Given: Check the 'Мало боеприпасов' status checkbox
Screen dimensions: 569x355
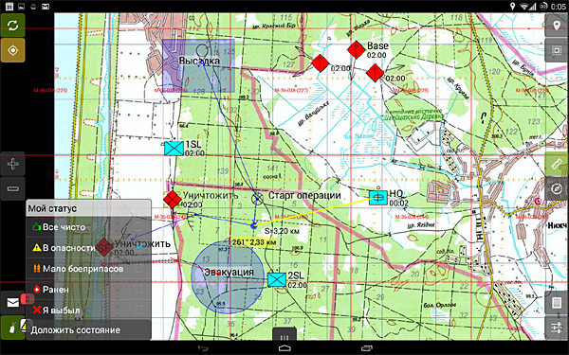Looking at the screenshot, I should pos(138,269).
